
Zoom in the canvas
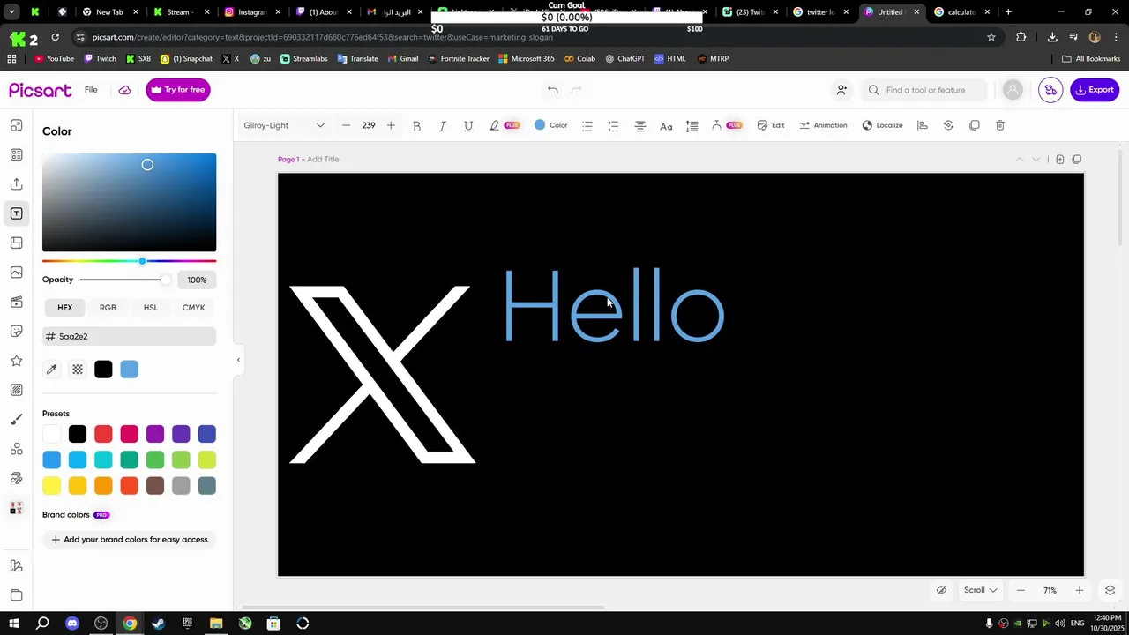[1079, 590]
